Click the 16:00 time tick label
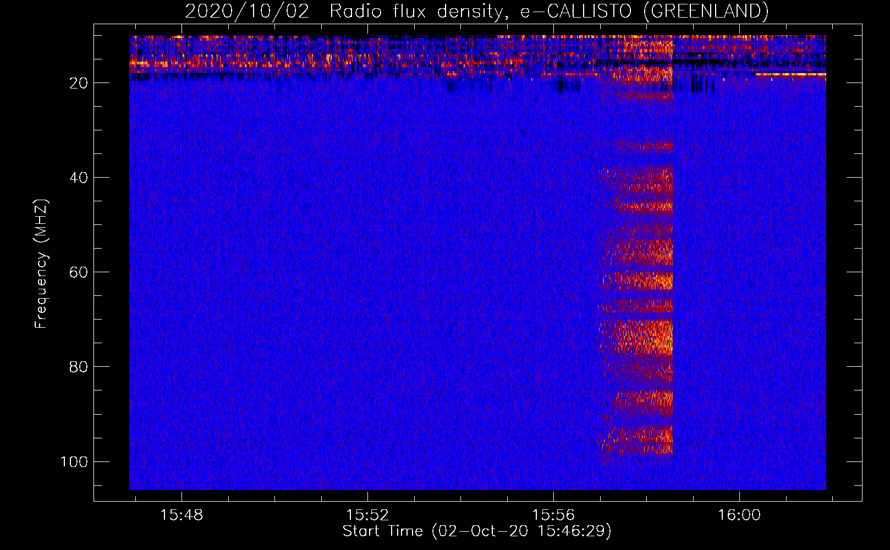Image resolution: width=890 pixels, height=550 pixels. [x=739, y=515]
